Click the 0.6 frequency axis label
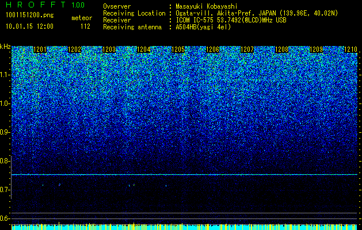Image resolution: width=362 pixels, height=230 pixels. (x=5, y=218)
